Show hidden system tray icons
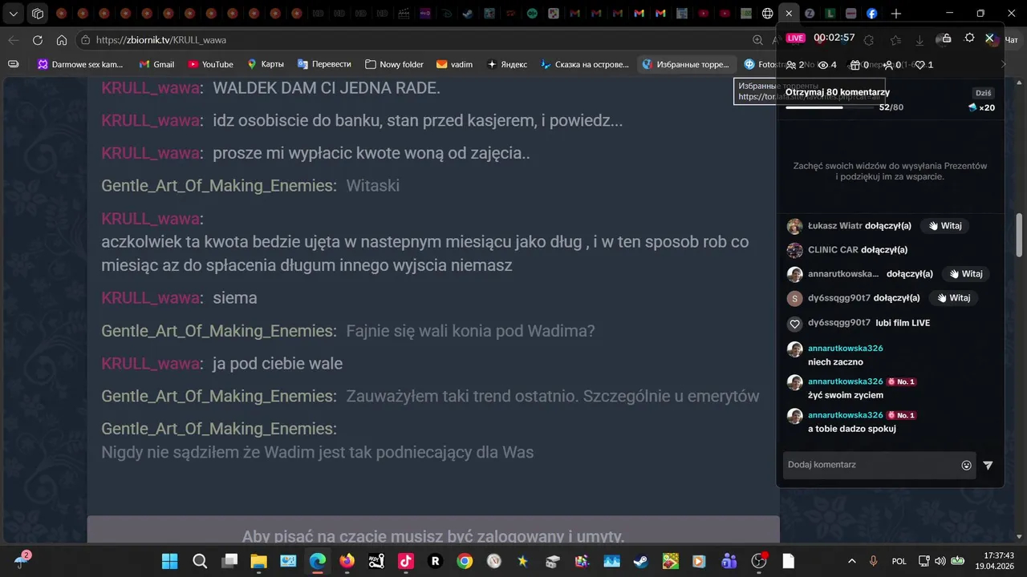This screenshot has height=577, width=1027. click(x=851, y=561)
